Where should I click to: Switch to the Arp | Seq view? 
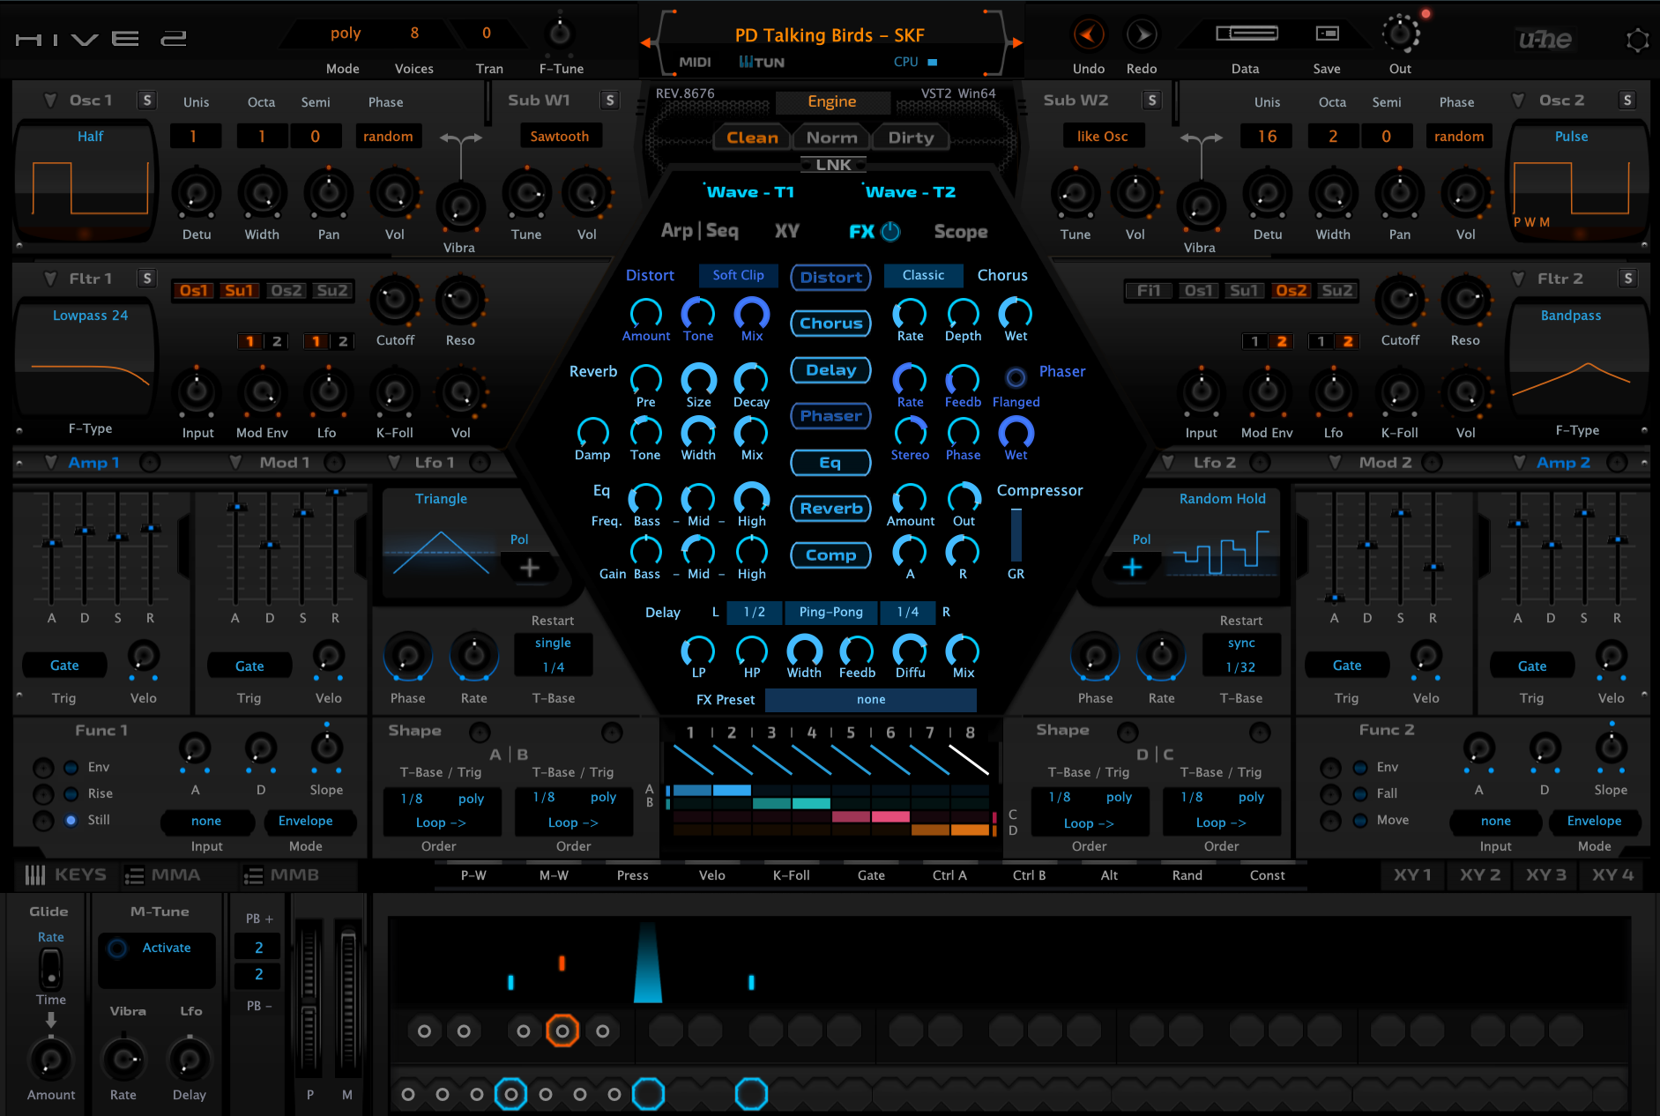[699, 231]
